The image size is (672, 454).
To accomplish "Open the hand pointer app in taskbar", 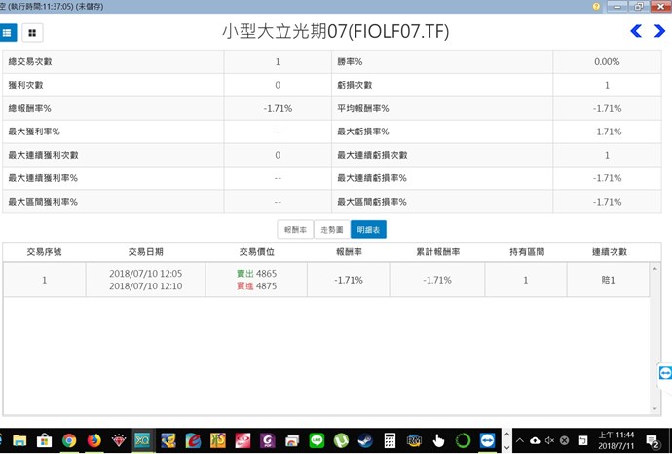I will (x=438, y=440).
